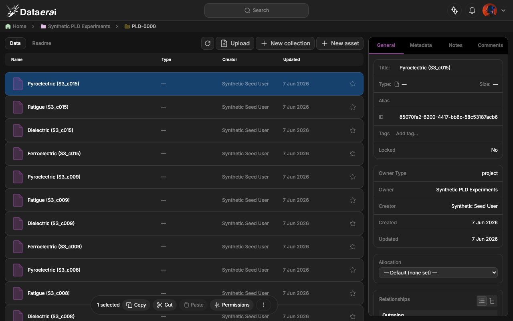
Task: Star Pyroelectric (S3_c008)
Action: coord(353,270)
